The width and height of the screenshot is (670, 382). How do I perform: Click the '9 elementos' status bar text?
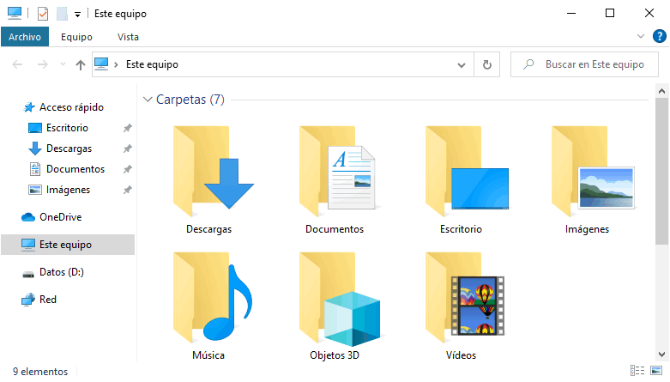(x=40, y=372)
